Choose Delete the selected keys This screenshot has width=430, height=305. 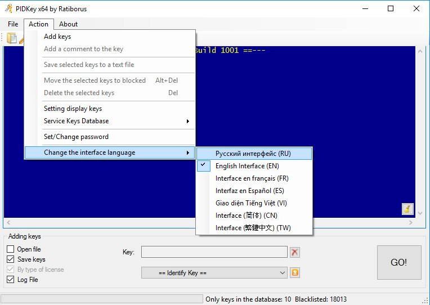pos(110,93)
